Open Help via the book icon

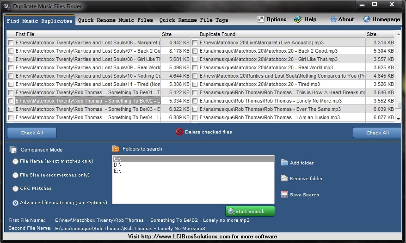[x=298, y=19]
